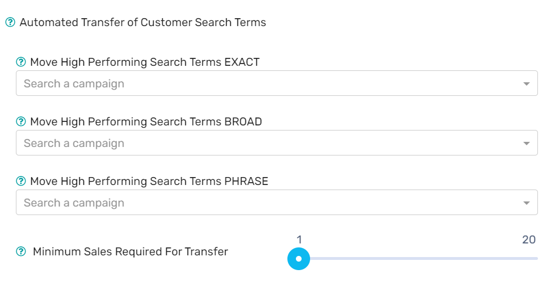This screenshot has height=286, width=551.
Task: View help for Minimum Sales Required For Transfer
Action: [x=21, y=251]
